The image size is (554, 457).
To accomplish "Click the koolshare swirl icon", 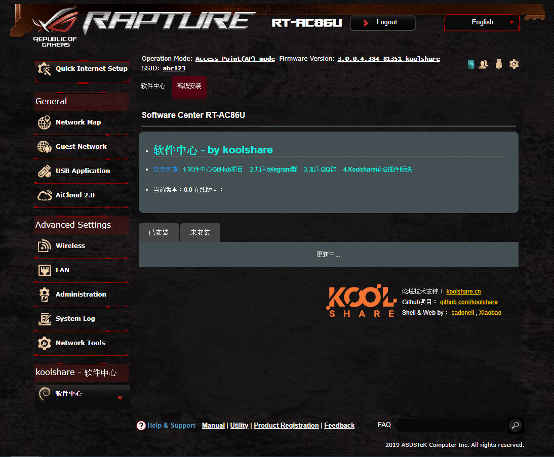I will (x=45, y=394).
